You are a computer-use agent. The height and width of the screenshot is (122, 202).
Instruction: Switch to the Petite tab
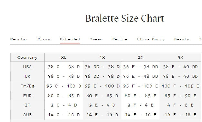pyautogui.click(x=120, y=39)
